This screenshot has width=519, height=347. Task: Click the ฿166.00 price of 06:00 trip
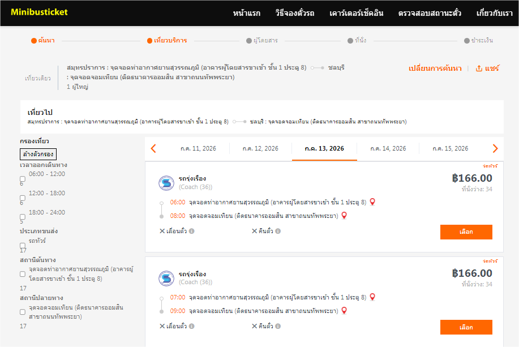click(472, 178)
